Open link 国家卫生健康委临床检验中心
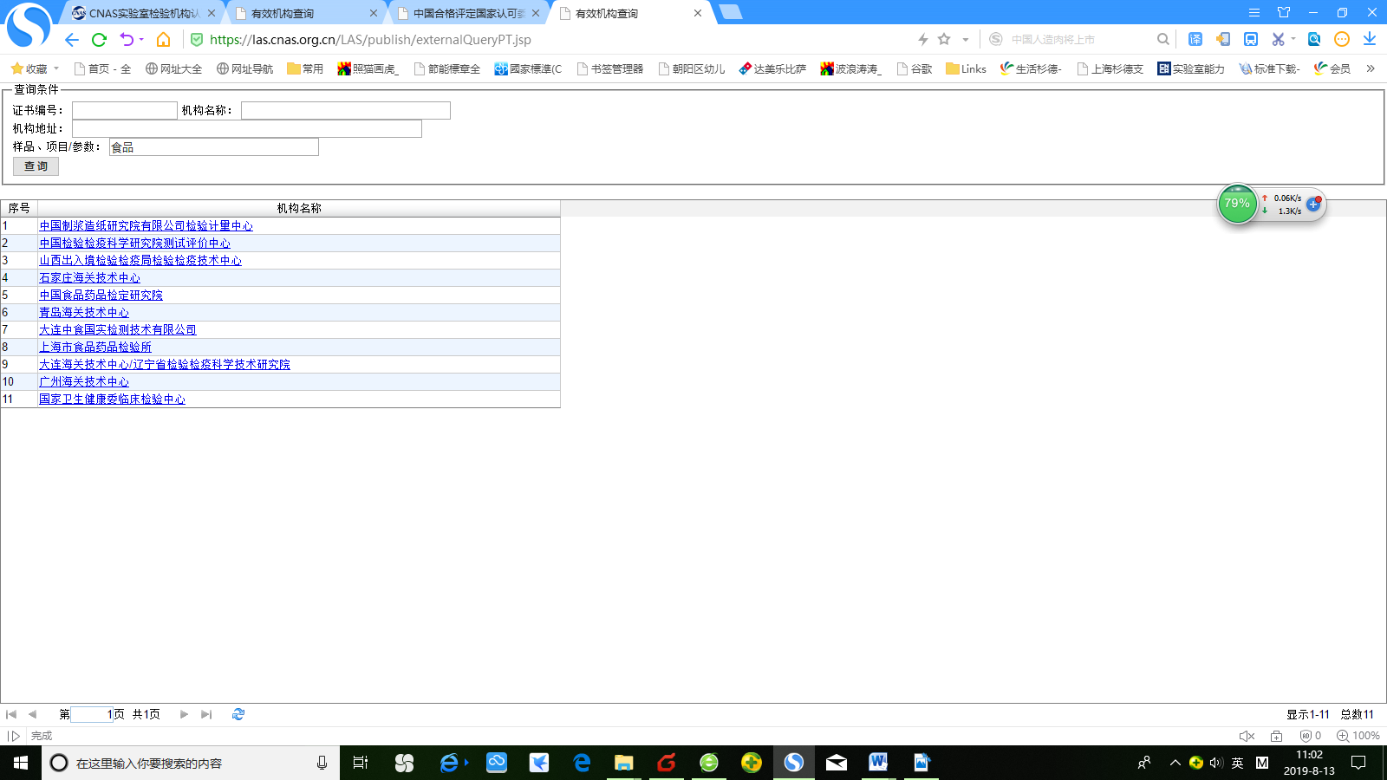Image resolution: width=1387 pixels, height=780 pixels. point(112,399)
